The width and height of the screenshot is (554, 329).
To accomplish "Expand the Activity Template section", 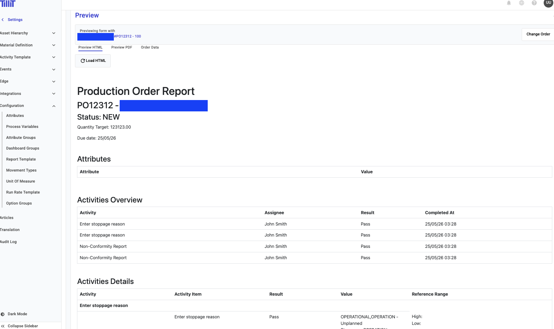I will click(28, 57).
